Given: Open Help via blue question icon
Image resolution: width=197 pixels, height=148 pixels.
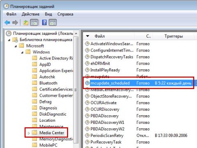Looking at the screenshot, I should [x=44, y=23].
